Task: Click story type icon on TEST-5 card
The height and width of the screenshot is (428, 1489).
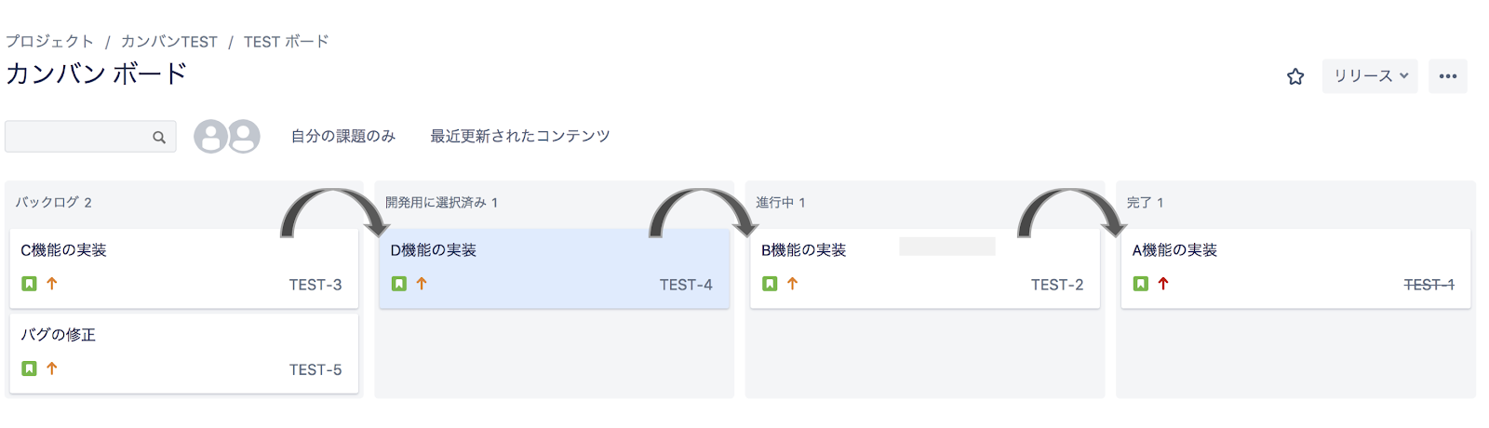Action: tap(30, 368)
